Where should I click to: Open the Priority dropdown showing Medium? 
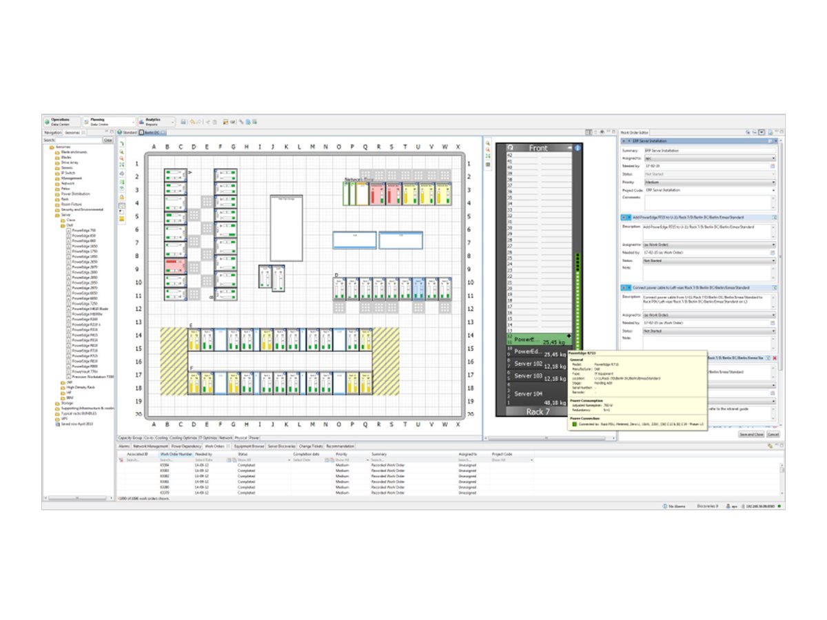(773, 182)
